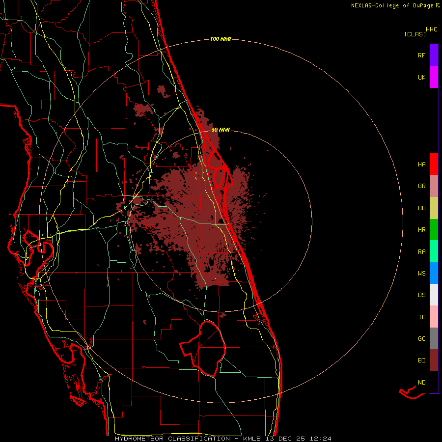Click the [CLAS] units label
The width and height of the screenshot is (442, 442).
[415, 34]
